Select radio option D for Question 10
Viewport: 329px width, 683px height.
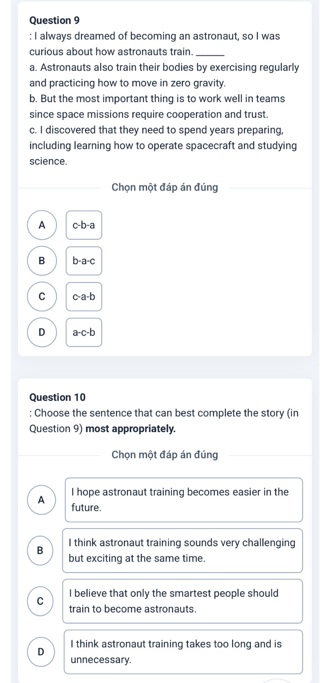(x=40, y=652)
